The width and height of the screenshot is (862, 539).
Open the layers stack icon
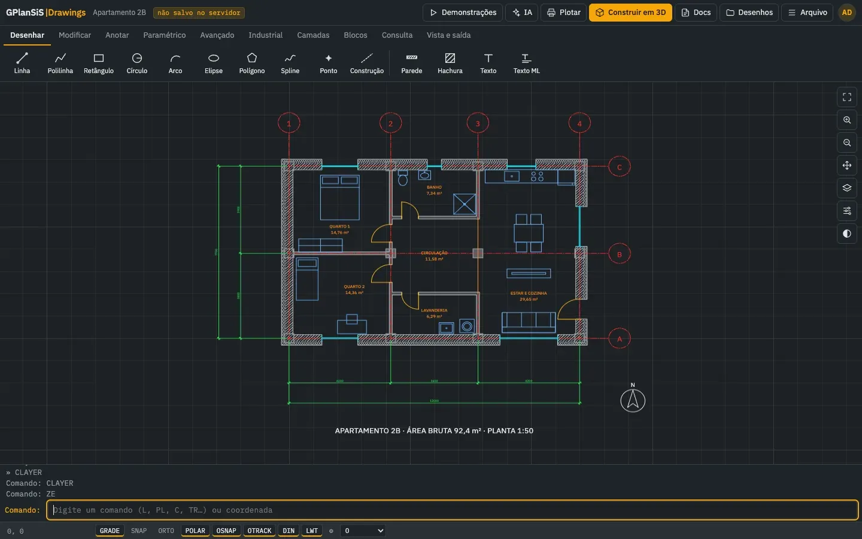pyautogui.click(x=847, y=188)
